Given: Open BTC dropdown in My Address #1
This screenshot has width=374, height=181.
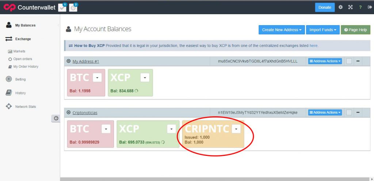Looking at the screenshot, I should click(97, 78).
